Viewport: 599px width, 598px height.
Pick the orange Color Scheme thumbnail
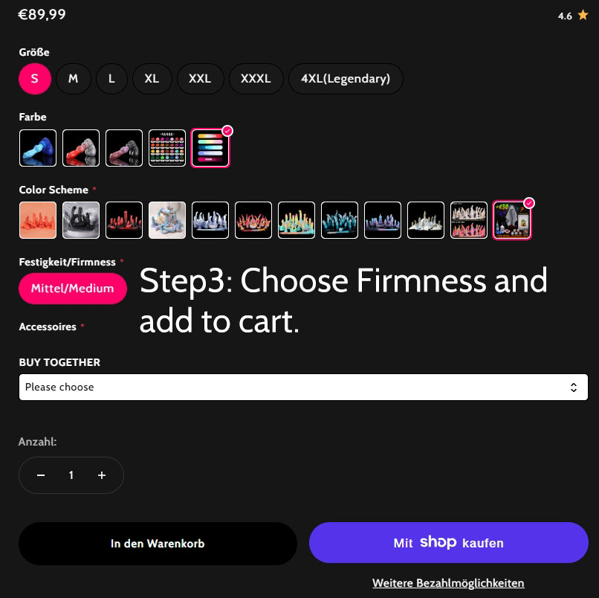tap(38, 220)
